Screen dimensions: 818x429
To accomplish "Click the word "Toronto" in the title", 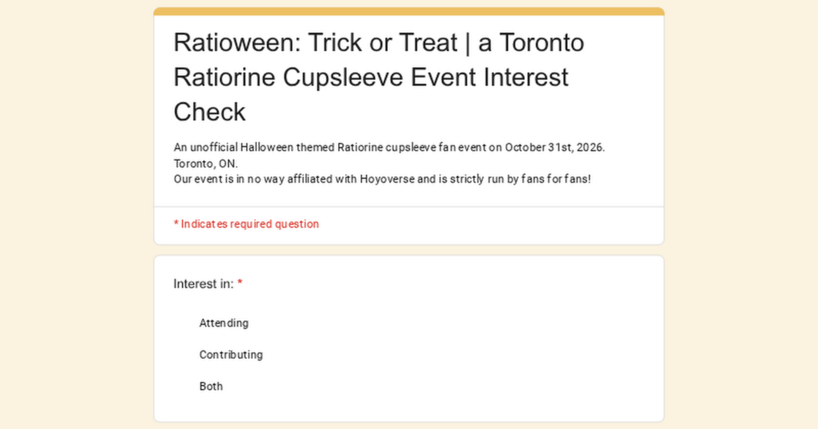I will click(542, 42).
